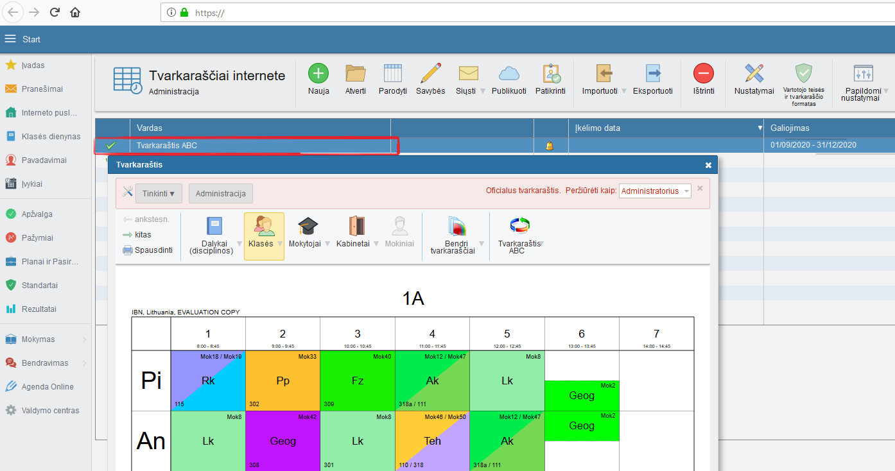This screenshot has width=895, height=471.
Task: Click the bell icon in timetable row
Action: 549,146
